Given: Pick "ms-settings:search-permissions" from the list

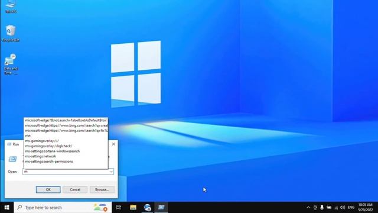Looking at the screenshot, I should coord(66,162).
